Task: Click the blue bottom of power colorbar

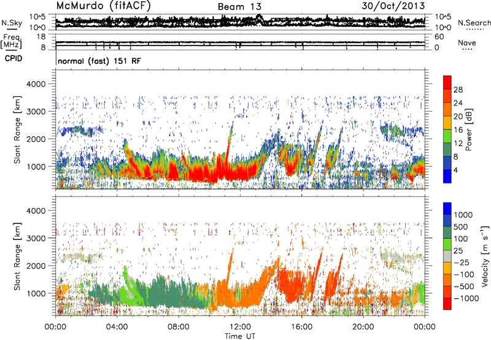Action: [x=447, y=176]
